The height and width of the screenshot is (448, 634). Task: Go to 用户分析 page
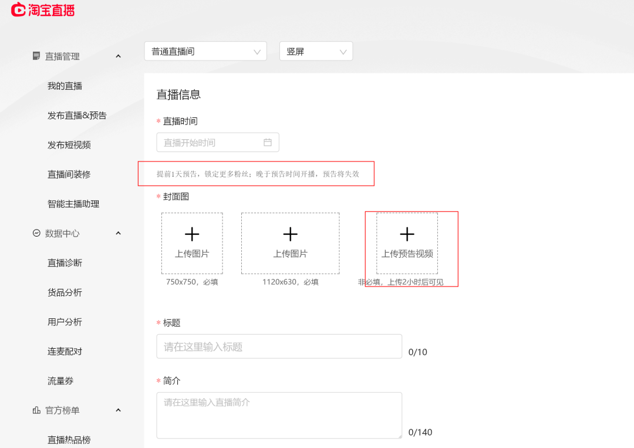65,322
